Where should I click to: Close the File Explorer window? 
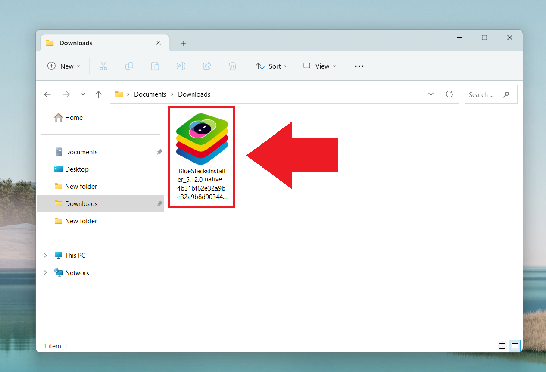coord(510,38)
